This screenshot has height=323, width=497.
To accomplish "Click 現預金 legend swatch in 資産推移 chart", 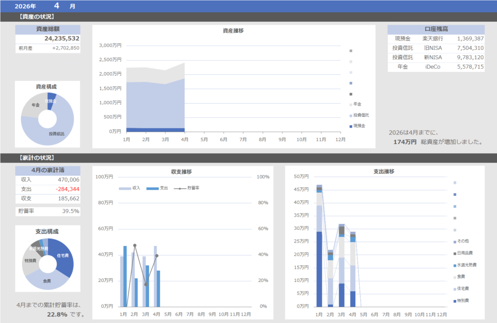I will 351,126.
